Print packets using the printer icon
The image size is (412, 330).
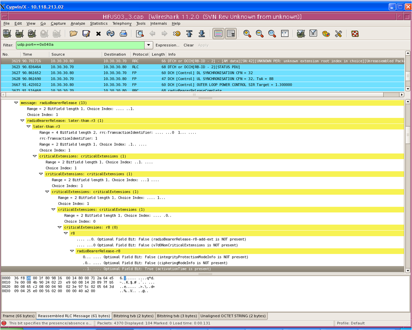pos(123,34)
